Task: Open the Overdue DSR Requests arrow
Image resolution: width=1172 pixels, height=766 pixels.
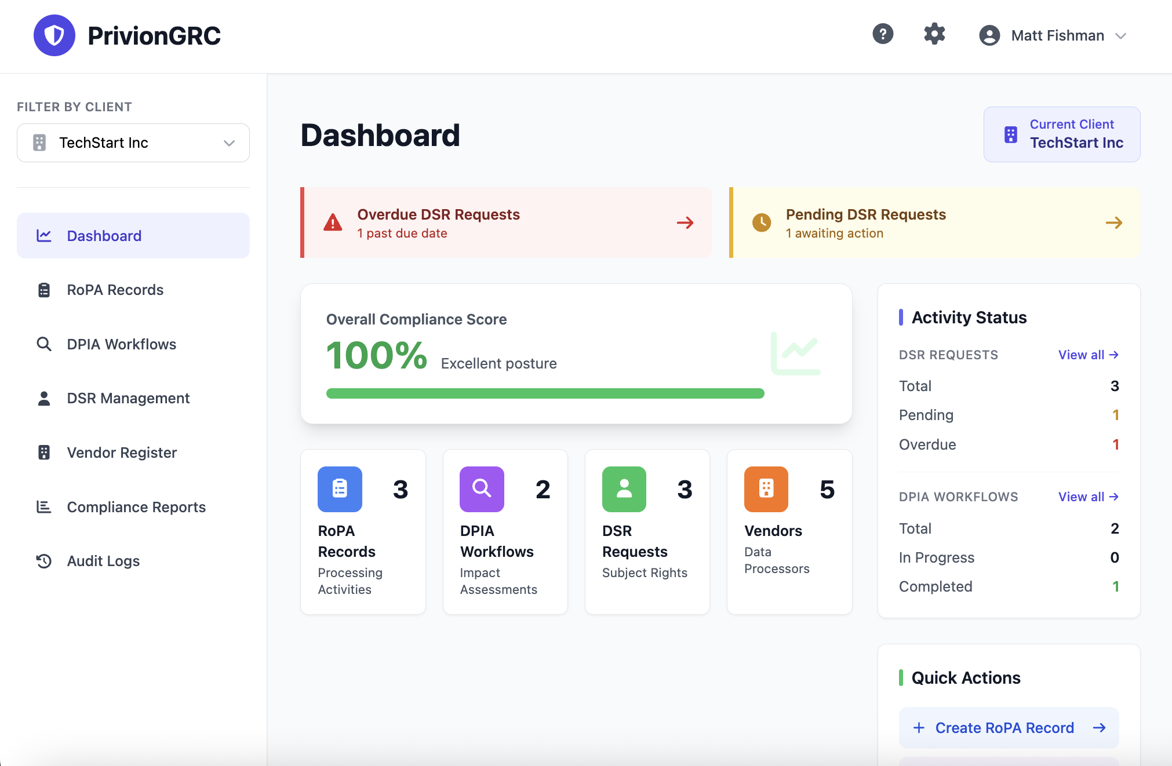Action: [685, 222]
